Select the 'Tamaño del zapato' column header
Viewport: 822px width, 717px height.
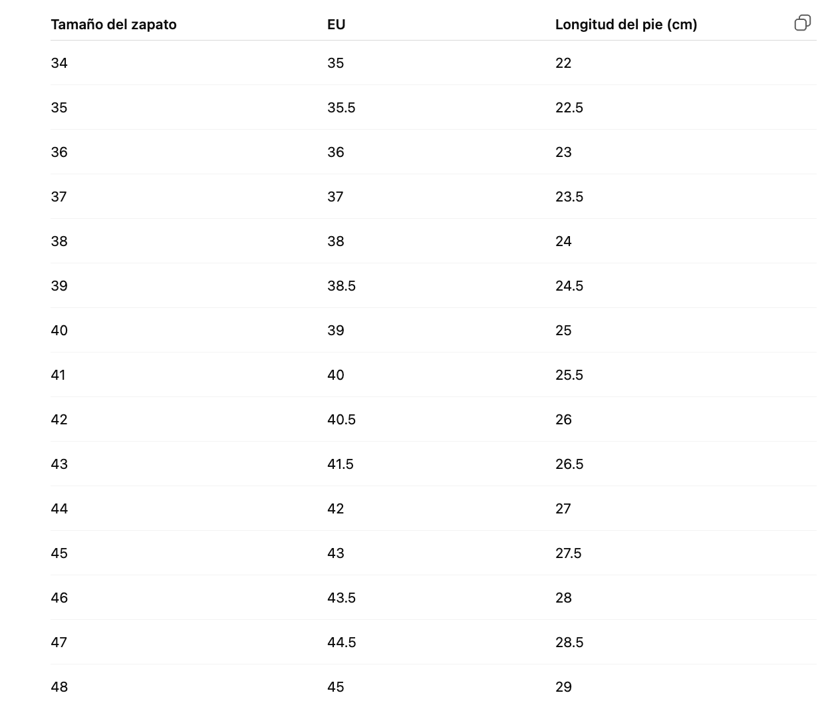coord(114,25)
